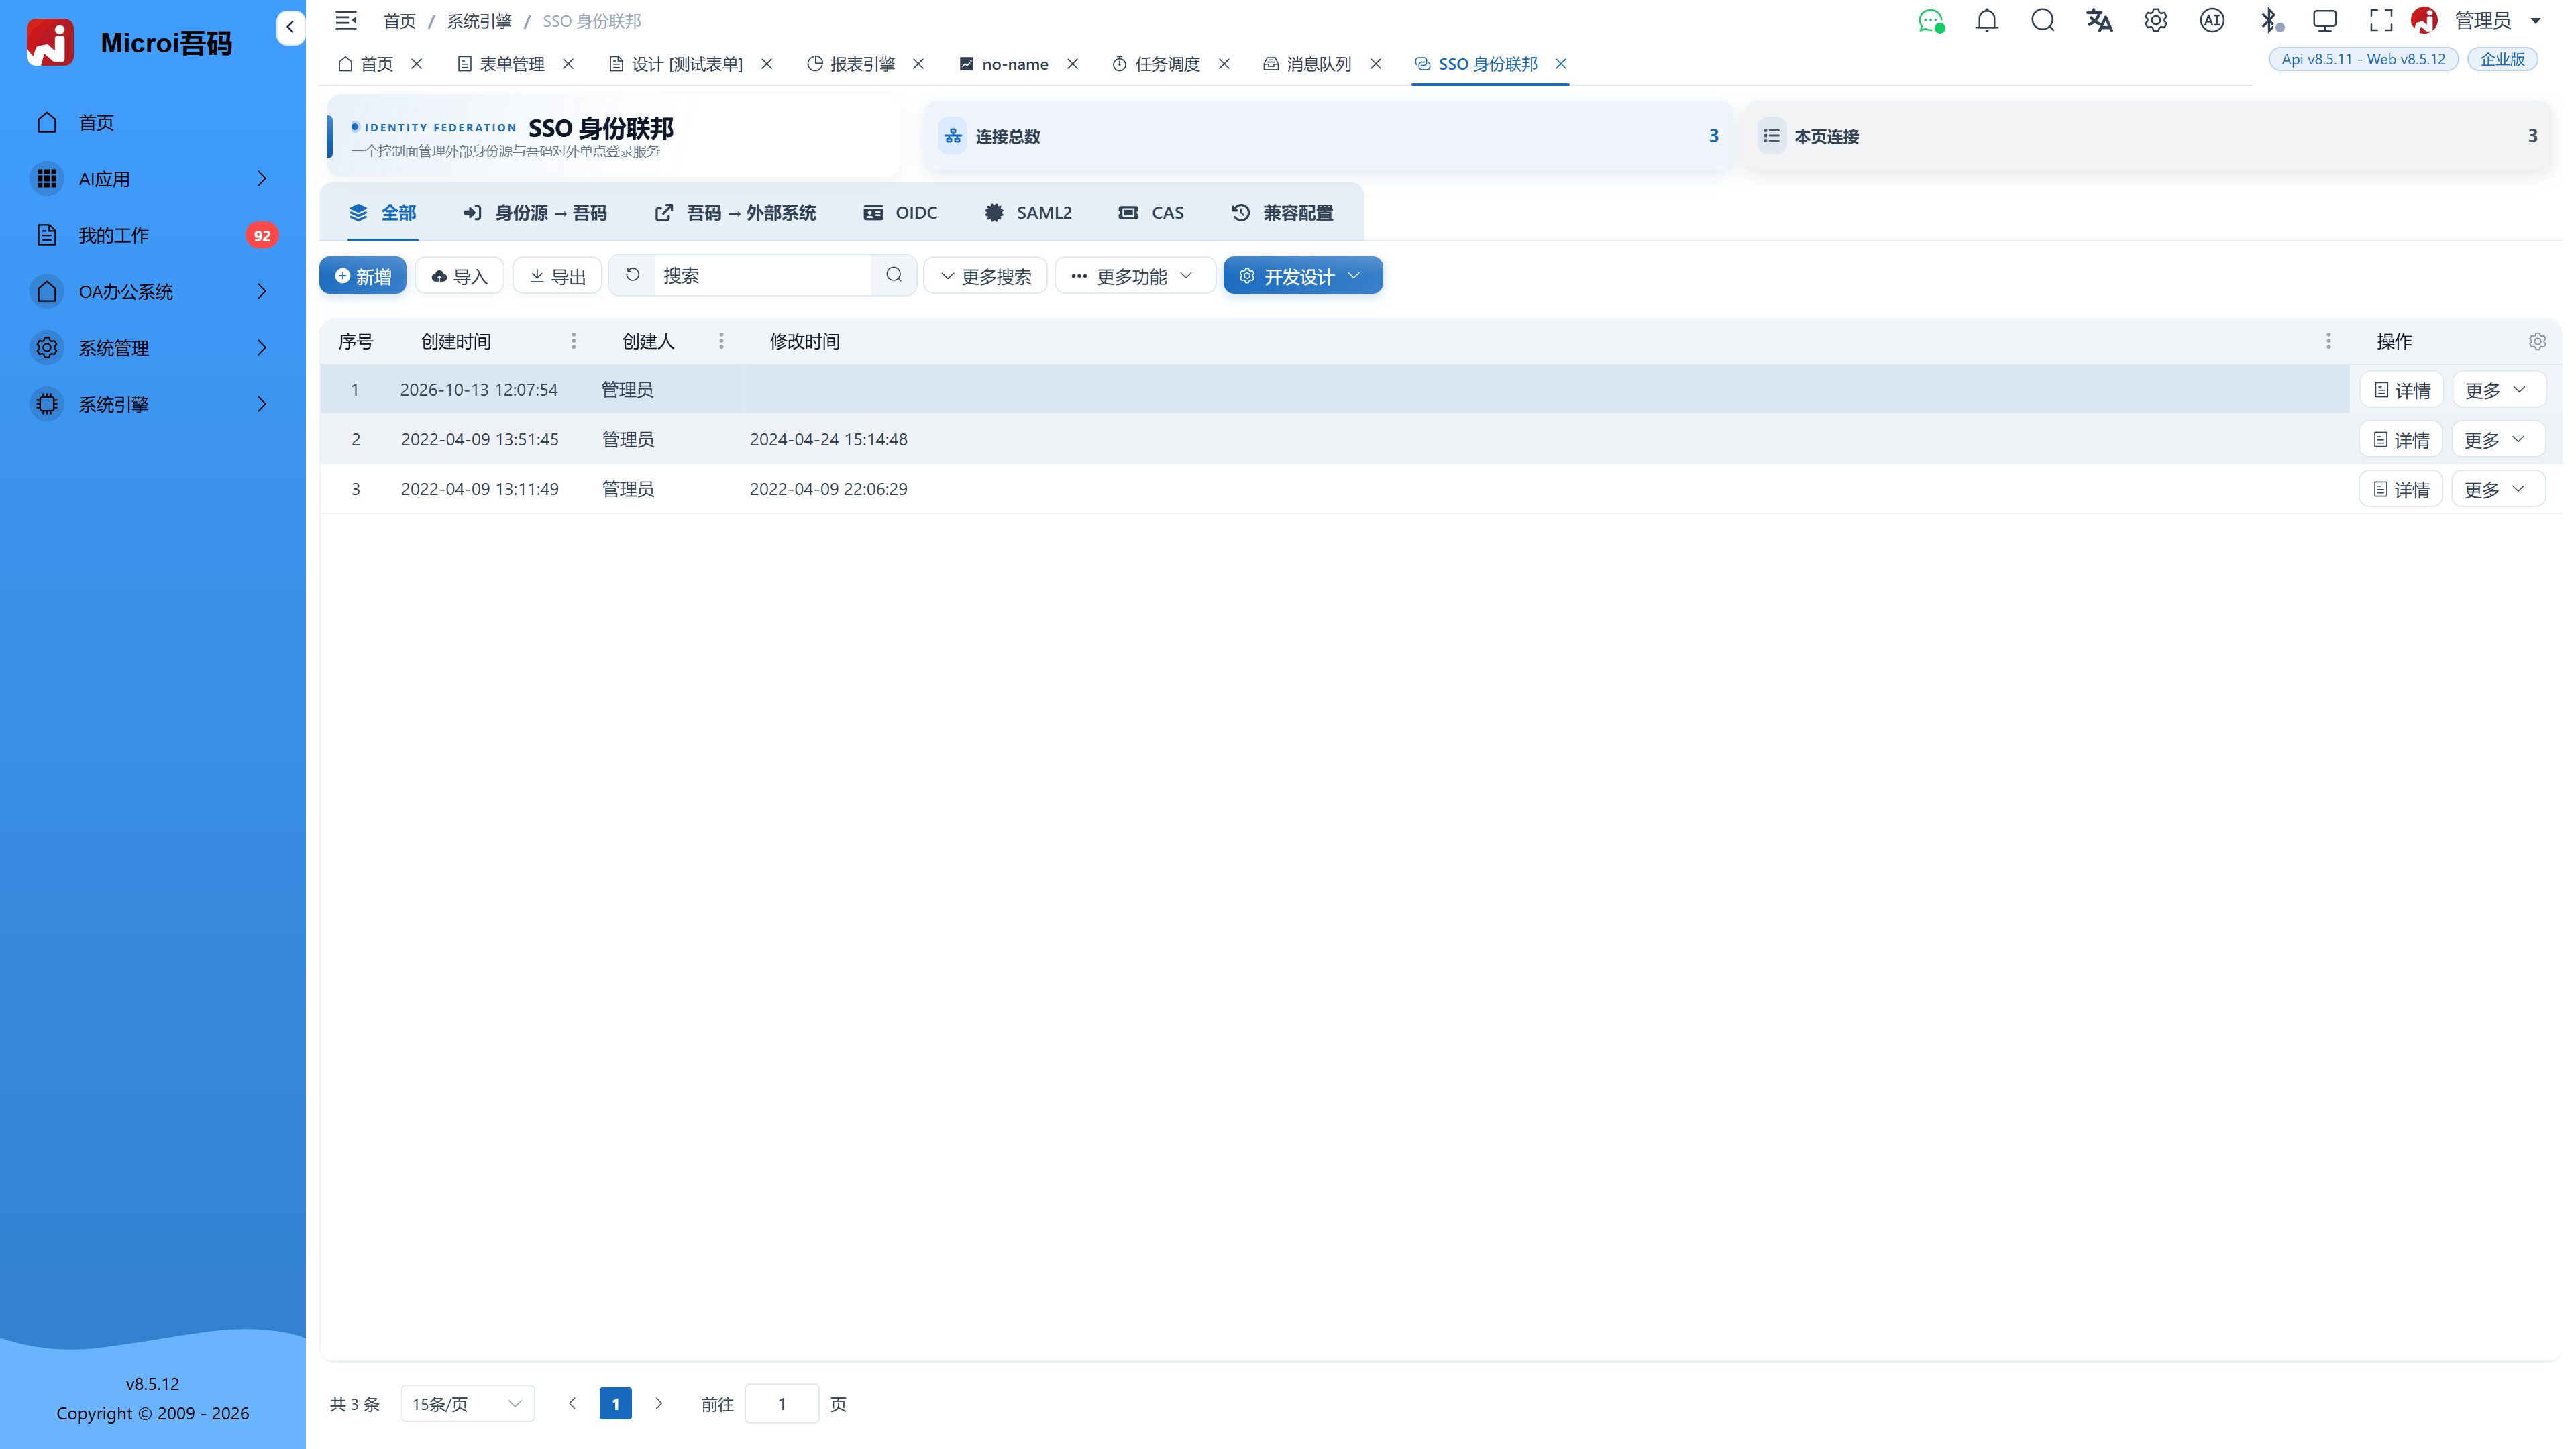The height and width of the screenshot is (1449, 2576).
Task: Click the 新增 button
Action: coord(362,276)
